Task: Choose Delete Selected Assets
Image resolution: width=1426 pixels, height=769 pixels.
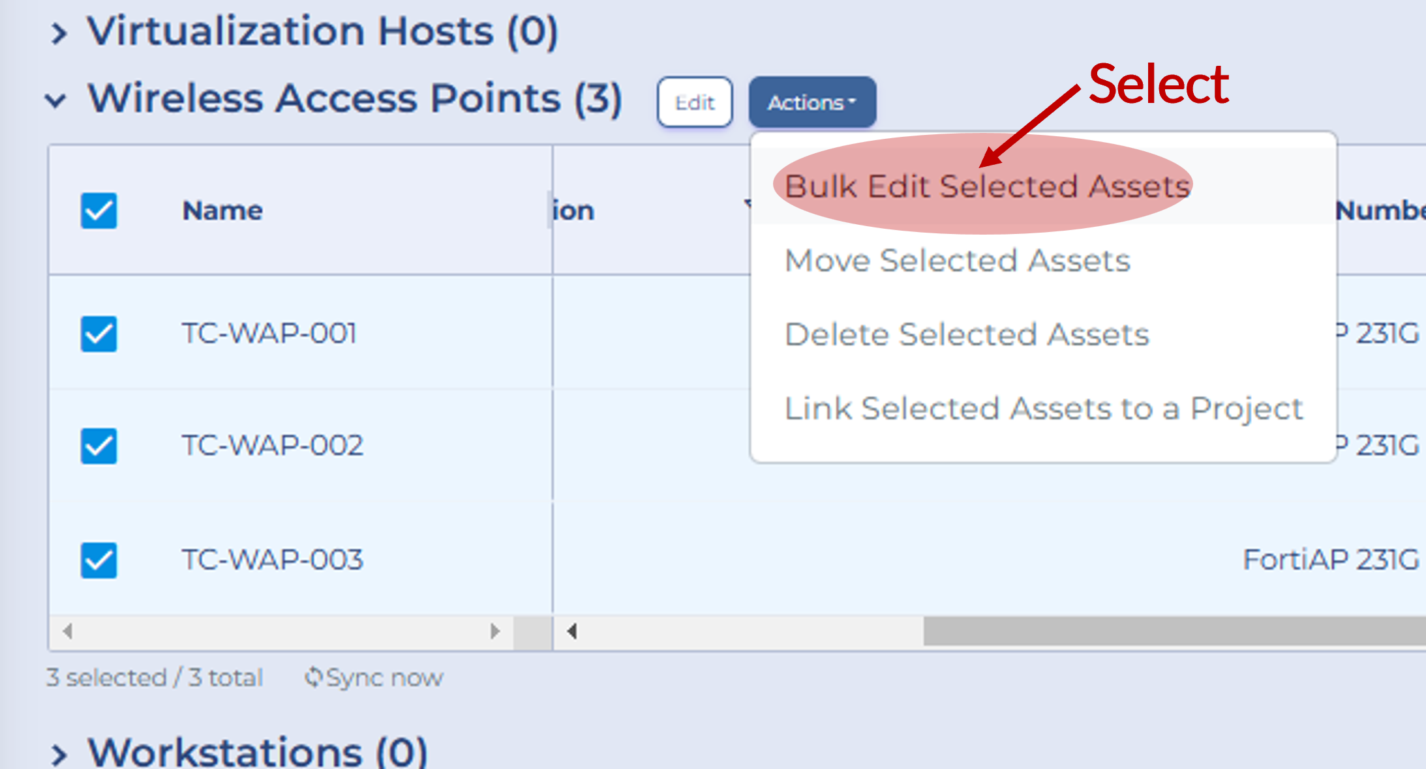Action: (967, 334)
